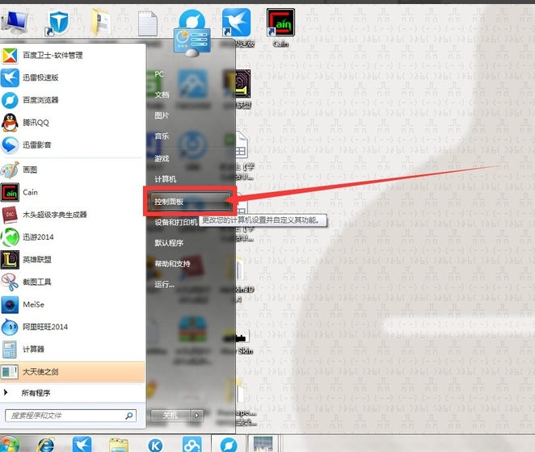Open 设备和打印机 from the Start menu
This screenshot has height=452, width=535.
click(x=175, y=222)
